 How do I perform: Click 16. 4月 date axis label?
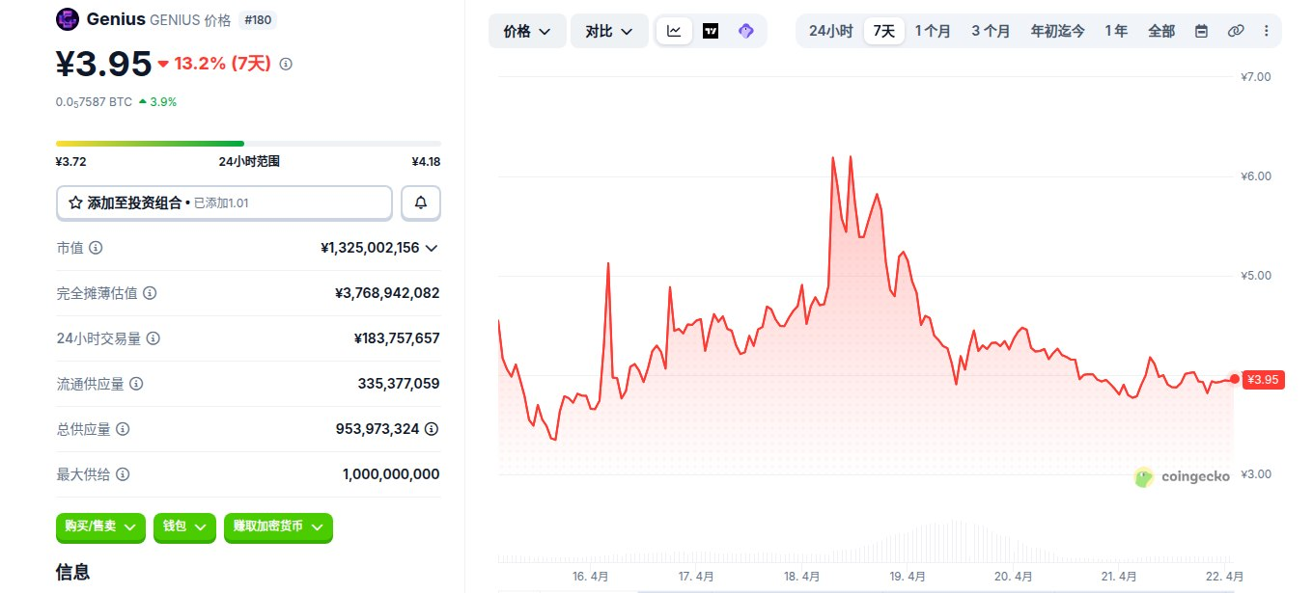pyautogui.click(x=590, y=577)
